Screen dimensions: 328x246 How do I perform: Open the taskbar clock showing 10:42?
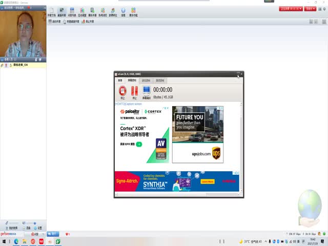(x=313, y=241)
